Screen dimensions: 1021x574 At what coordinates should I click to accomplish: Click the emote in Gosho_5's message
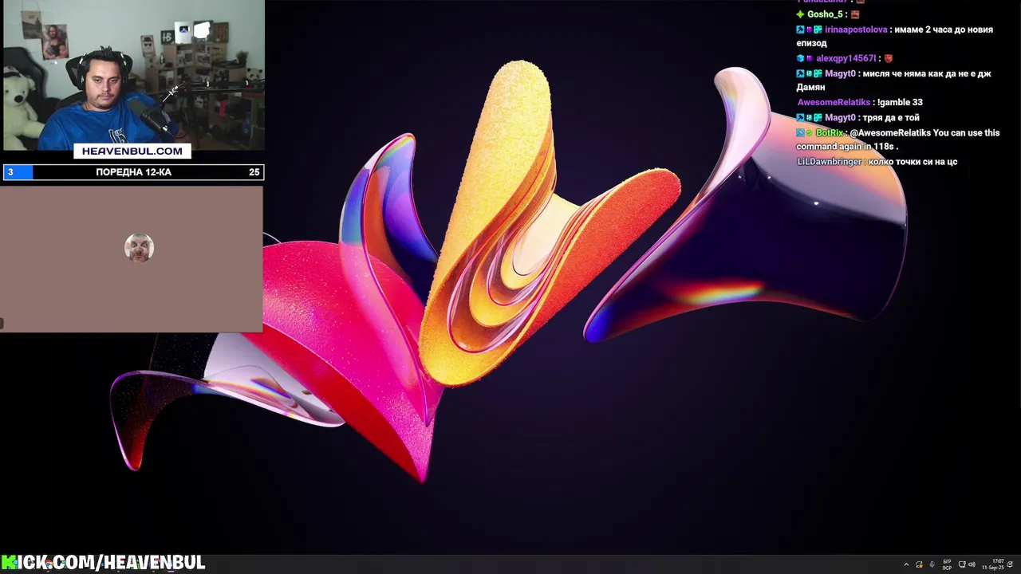pyautogui.click(x=855, y=14)
